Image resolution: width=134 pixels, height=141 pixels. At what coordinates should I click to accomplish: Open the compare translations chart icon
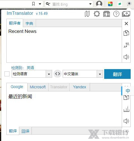click(126, 109)
